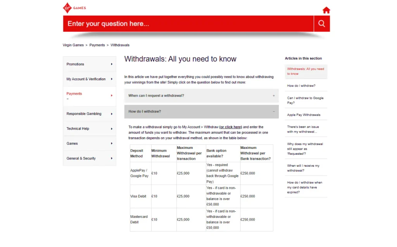Open the Technical Help category
Image resolution: width=397 pixels, height=247 pixels.
(90, 129)
